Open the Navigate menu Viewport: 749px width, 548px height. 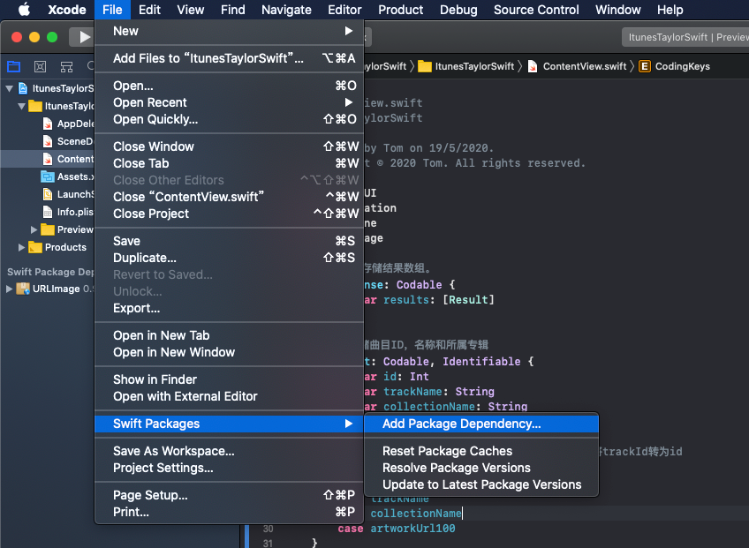[286, 10]
